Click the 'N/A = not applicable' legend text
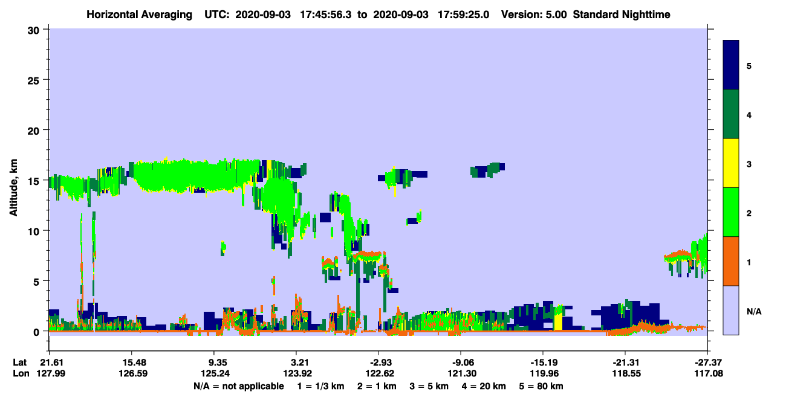The height and width of the screenshot is (403, 786). tap(239, 386)
